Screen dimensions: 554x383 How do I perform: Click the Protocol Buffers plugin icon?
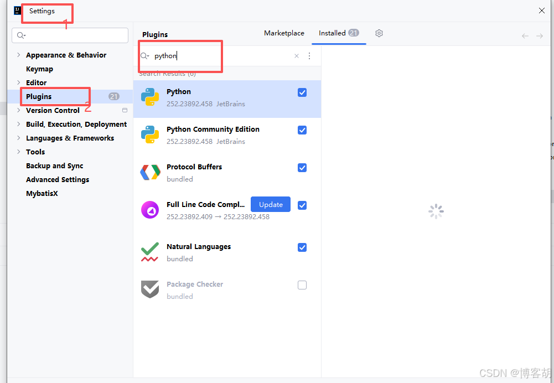[x=150, y=173]
